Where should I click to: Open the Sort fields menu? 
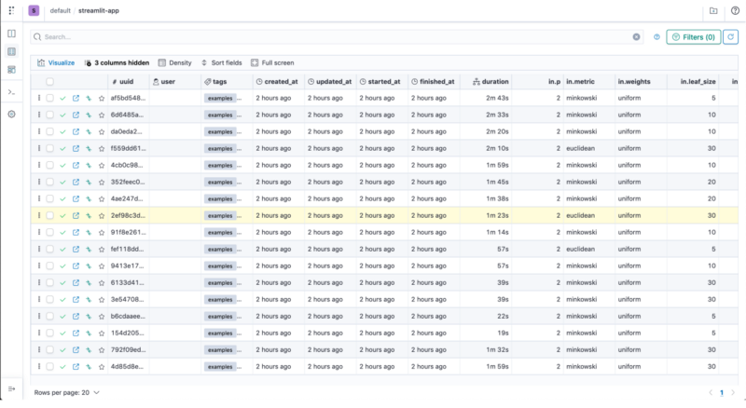[221, 62]
